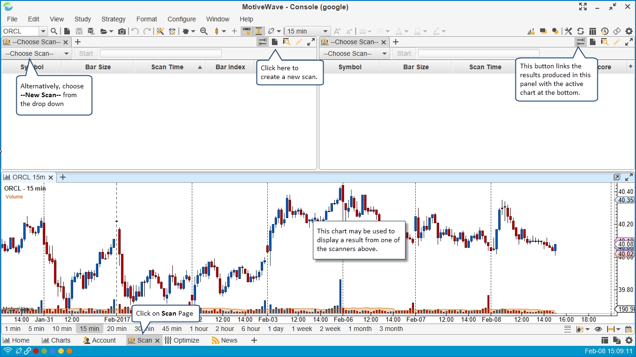Image resolution: width=636 pixels, height=357 pixels.
Task: Switch to the News page tab
Action: pos(224,340)
